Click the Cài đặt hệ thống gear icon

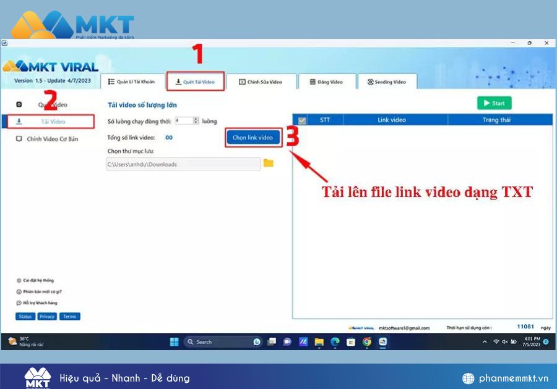(19, 280)
